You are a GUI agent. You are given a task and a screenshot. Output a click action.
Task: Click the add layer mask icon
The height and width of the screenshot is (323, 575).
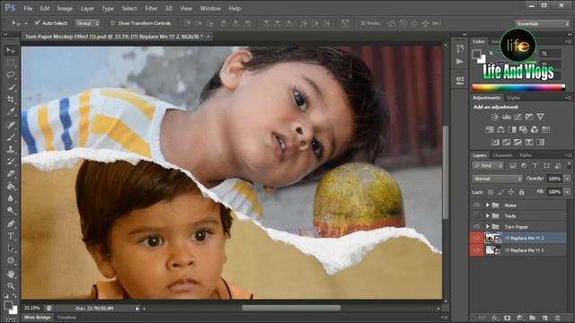pos(507,318)
